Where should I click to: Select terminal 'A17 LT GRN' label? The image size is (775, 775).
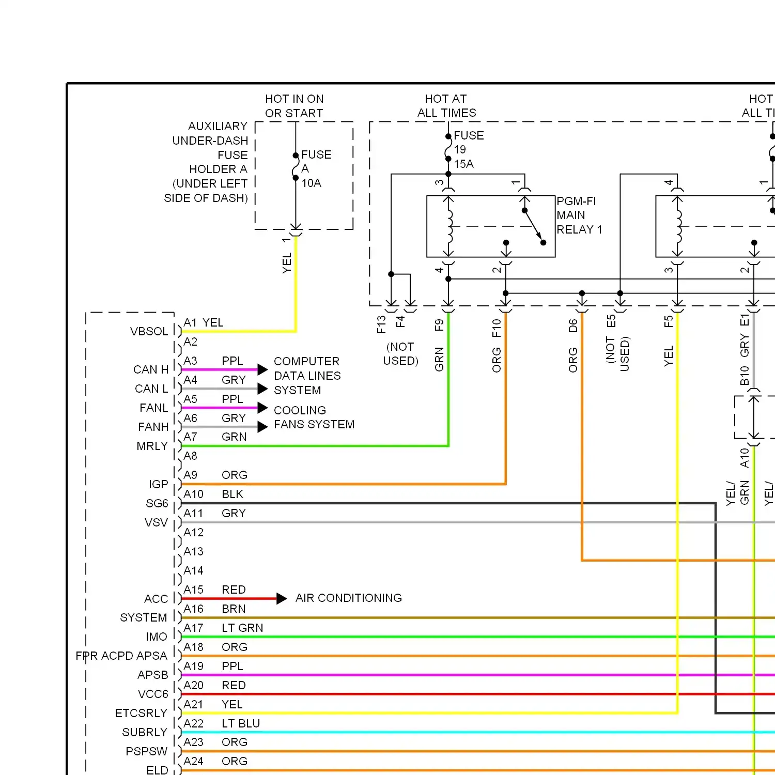click(224, 628)
